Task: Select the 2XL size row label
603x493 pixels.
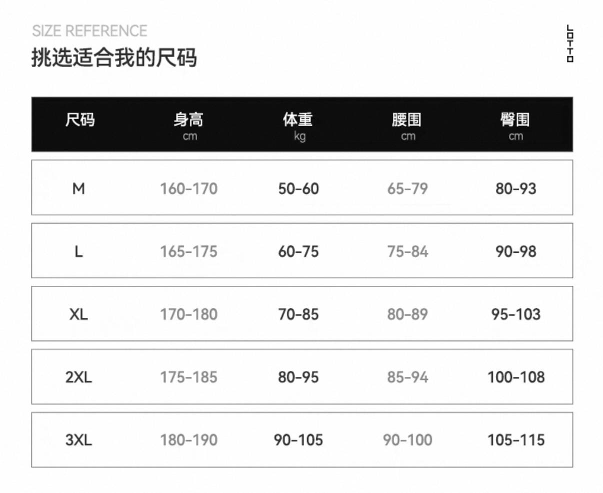Action: click(x=78, y=377)
